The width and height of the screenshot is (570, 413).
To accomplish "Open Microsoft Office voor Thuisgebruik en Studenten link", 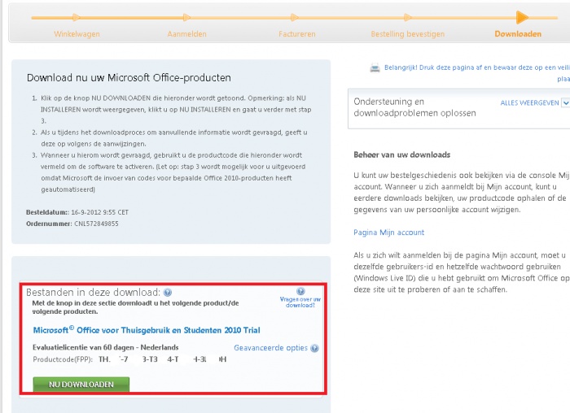I will [x=147, y=330].
